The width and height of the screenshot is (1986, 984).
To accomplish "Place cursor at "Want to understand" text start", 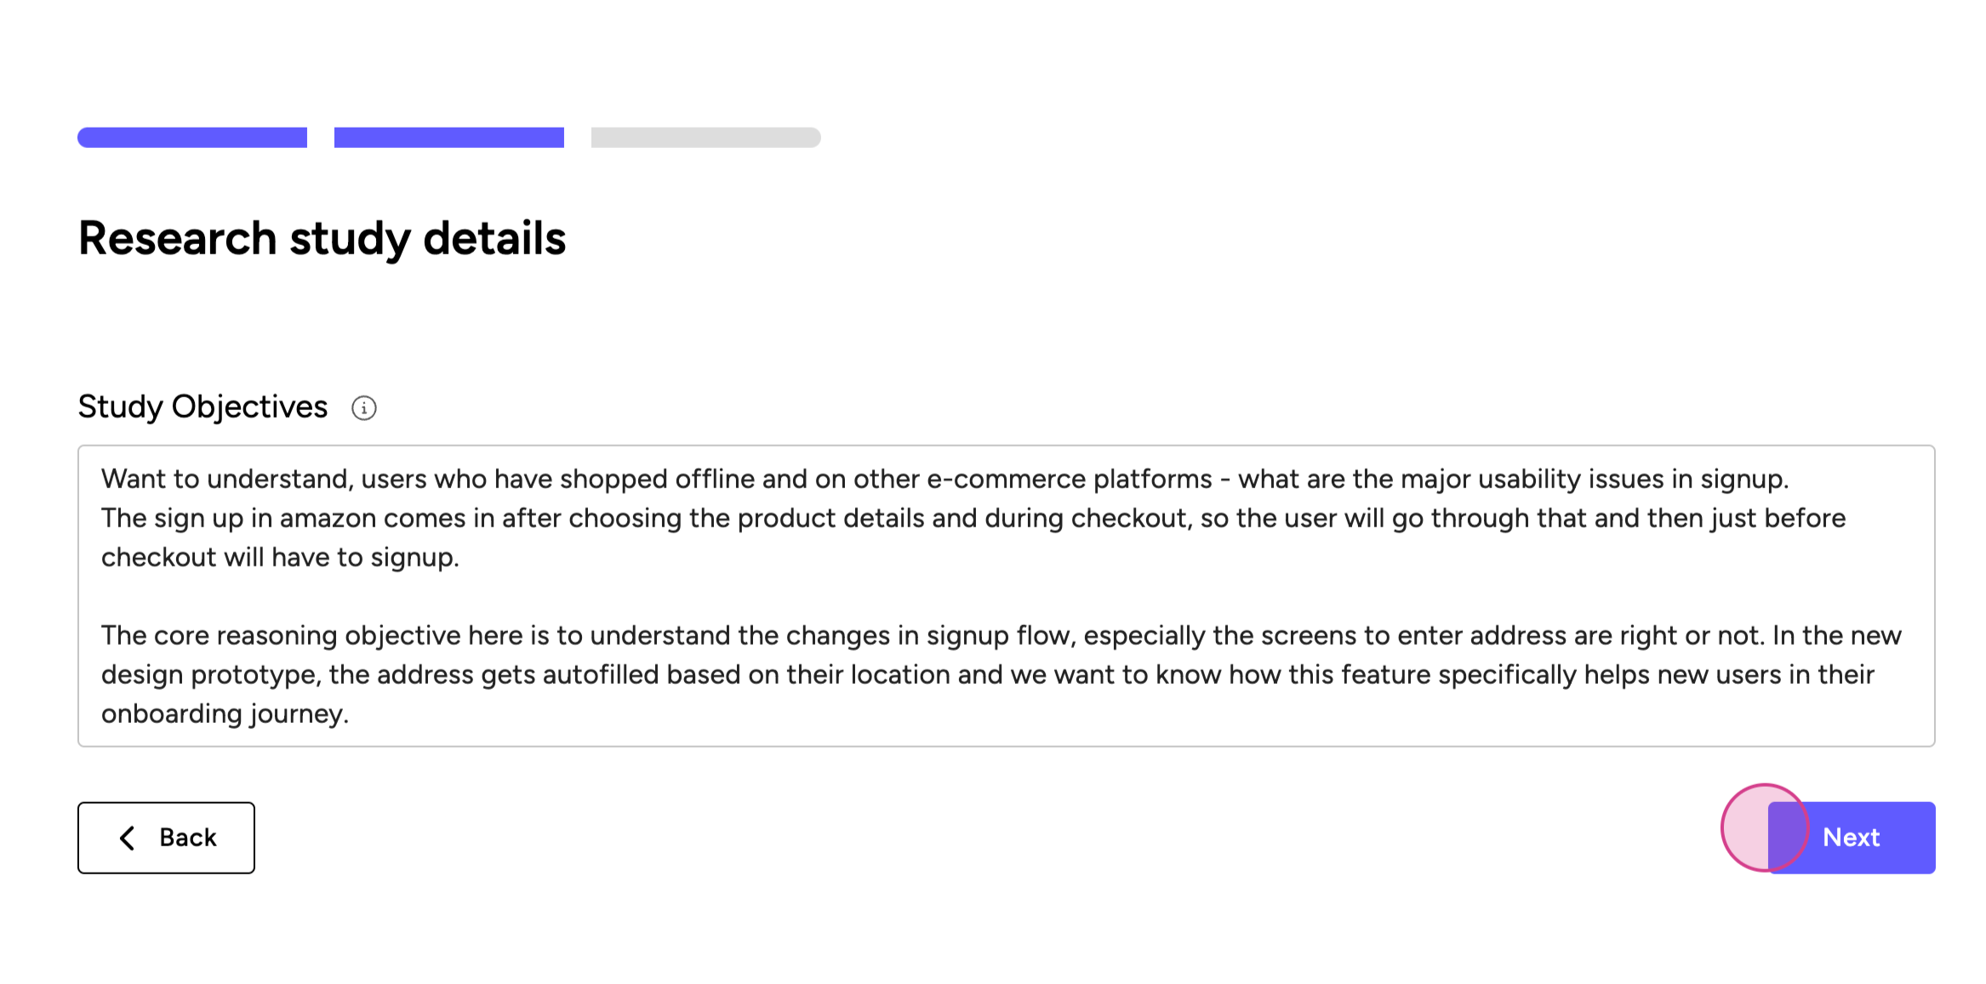I will [103, 479].
